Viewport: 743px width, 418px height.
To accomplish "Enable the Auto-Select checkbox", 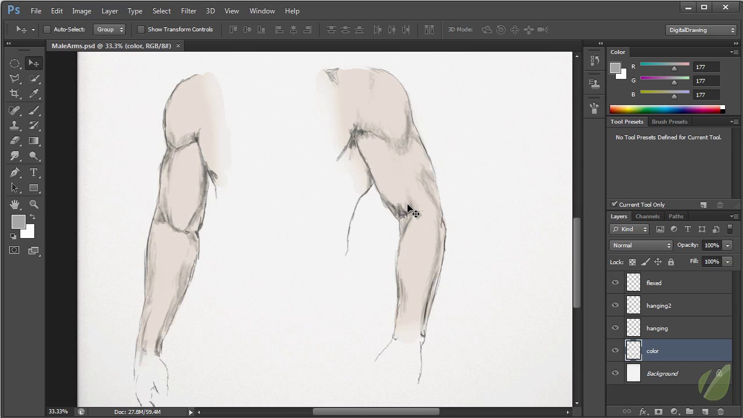I will click(48, 30).
